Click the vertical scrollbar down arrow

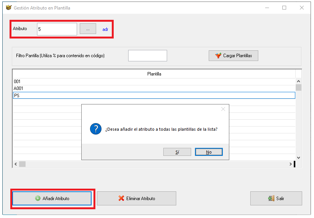click(298, 158)
